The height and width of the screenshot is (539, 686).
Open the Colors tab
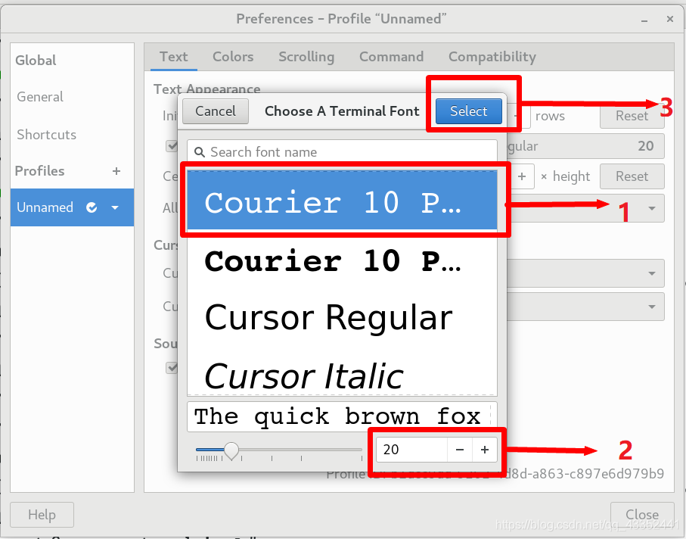point(233,57)
